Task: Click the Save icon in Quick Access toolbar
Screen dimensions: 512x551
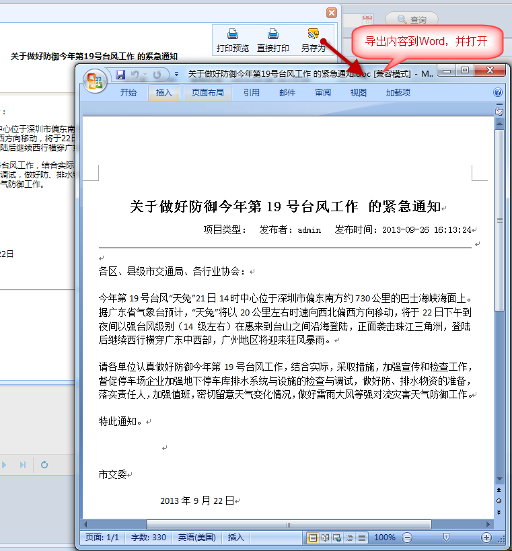Action: tap(121, 74)
